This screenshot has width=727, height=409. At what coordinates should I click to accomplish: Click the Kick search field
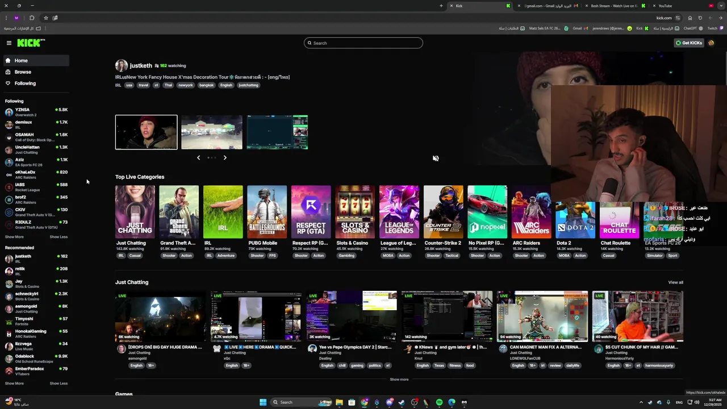point(363,43)
